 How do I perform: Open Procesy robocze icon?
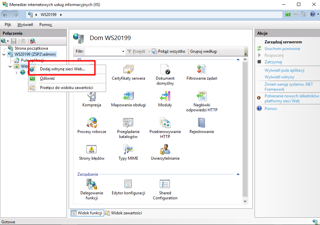coord(91,123)
